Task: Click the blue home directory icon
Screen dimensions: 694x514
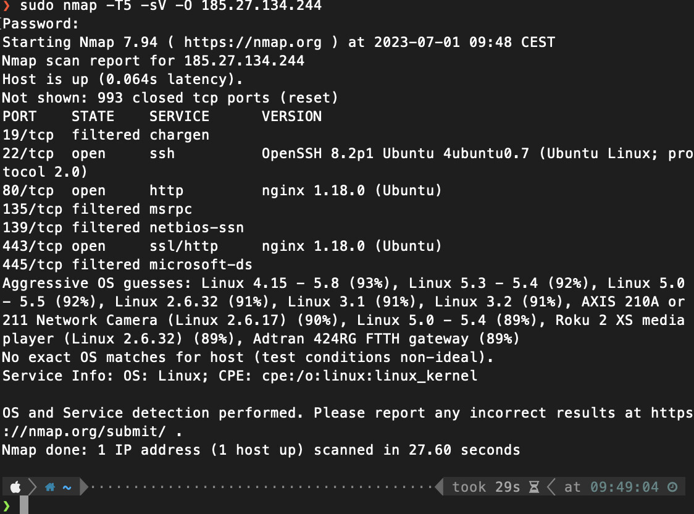Action: click(x=51, y=487)
